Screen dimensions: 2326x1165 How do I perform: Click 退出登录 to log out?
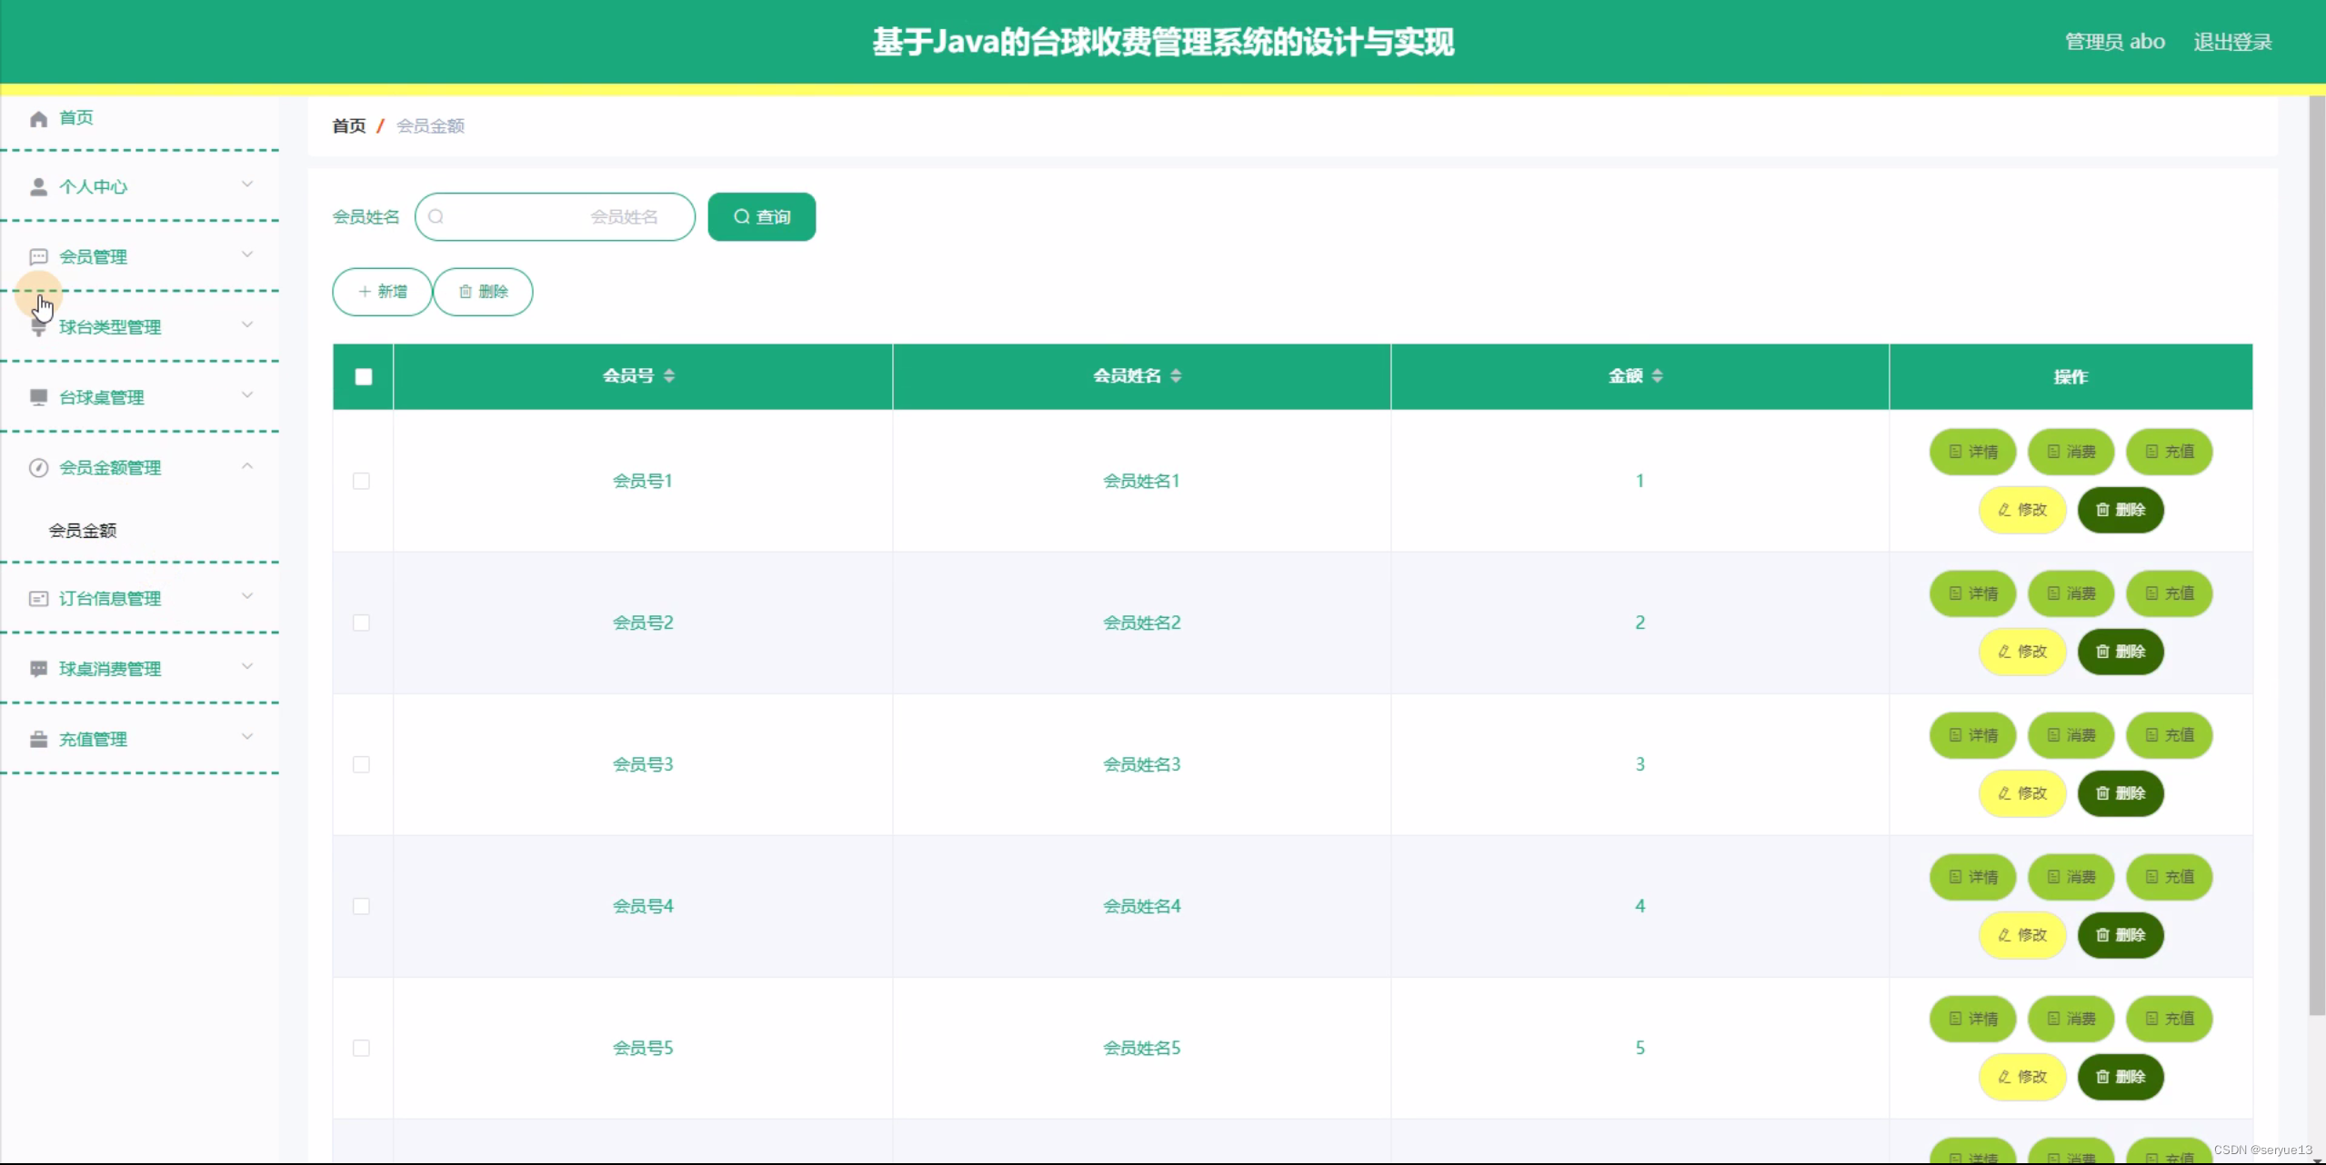(x=2231, y=42)
